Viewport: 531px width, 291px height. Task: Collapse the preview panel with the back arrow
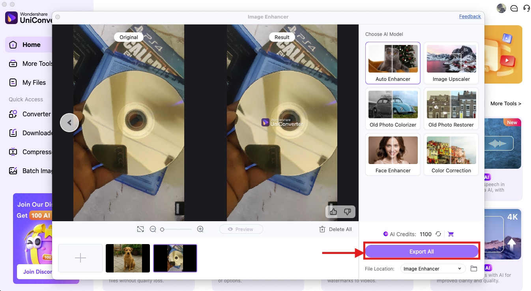tap(69, 122)
